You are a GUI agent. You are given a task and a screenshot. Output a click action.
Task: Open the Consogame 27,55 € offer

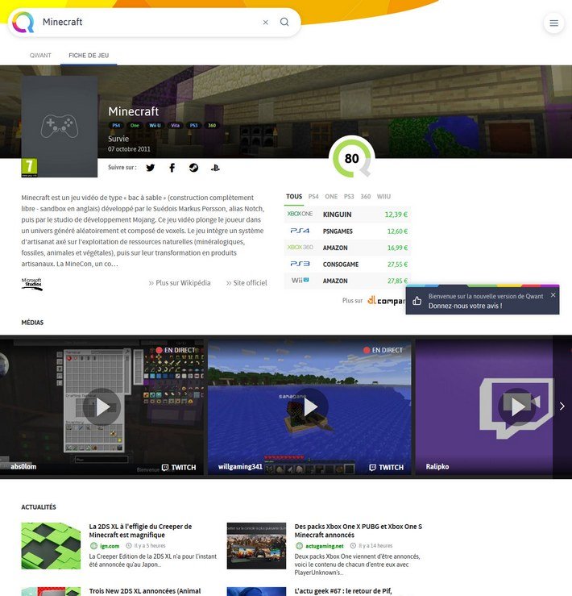point(347,265)
